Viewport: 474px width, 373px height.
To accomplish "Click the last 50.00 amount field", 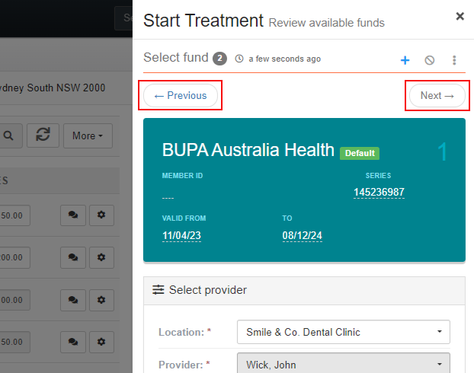I will point(14,342).
